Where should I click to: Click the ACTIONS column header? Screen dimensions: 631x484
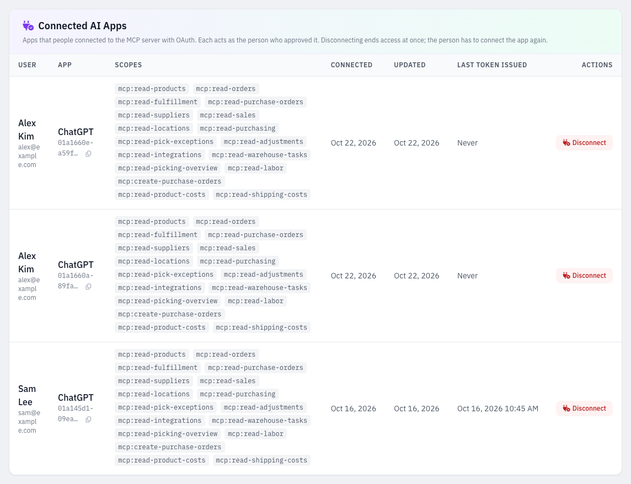597,65
